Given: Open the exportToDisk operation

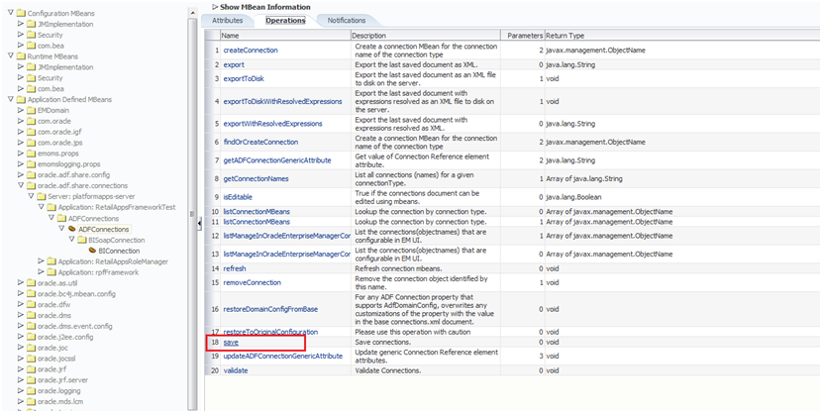Looking at the screenshot, I should pyautogui.click(x=244, y=78).
